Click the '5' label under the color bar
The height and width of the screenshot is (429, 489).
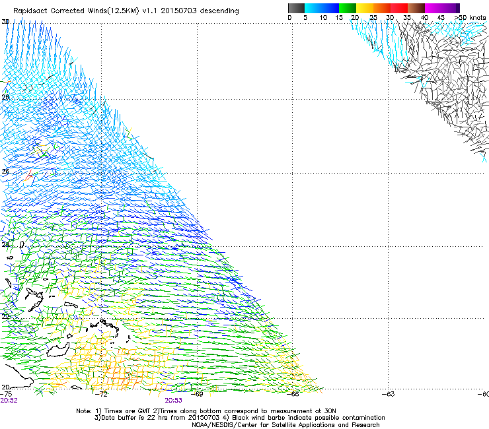[305, 18]
